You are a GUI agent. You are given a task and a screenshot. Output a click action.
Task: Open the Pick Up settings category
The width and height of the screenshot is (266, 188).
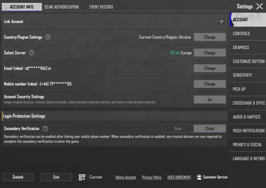pos(248,89)
